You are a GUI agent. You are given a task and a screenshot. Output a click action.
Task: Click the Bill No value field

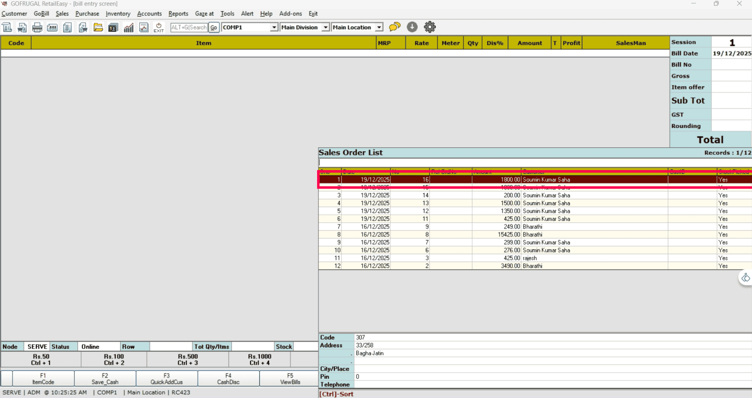pos(731,65)
